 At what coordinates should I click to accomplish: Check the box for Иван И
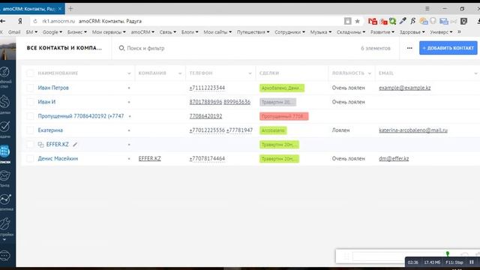30,102
